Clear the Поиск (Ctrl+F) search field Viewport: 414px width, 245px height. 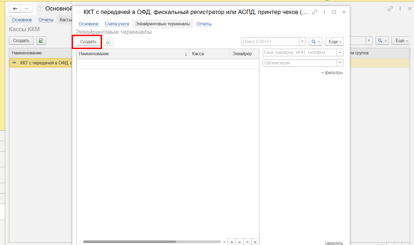point(302,41)
